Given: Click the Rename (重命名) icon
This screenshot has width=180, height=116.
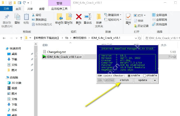Looking at the screenshot, I should tap(88, 17).
